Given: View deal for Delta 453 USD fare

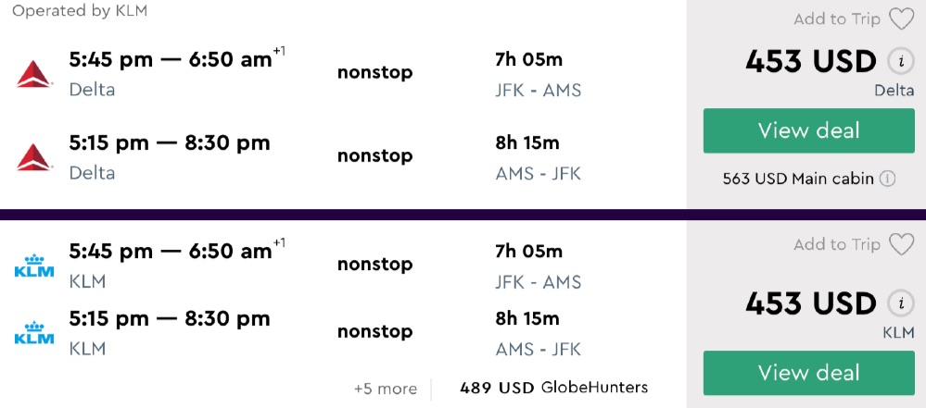Looking at the screenshot, I should (x=808, y=130).
